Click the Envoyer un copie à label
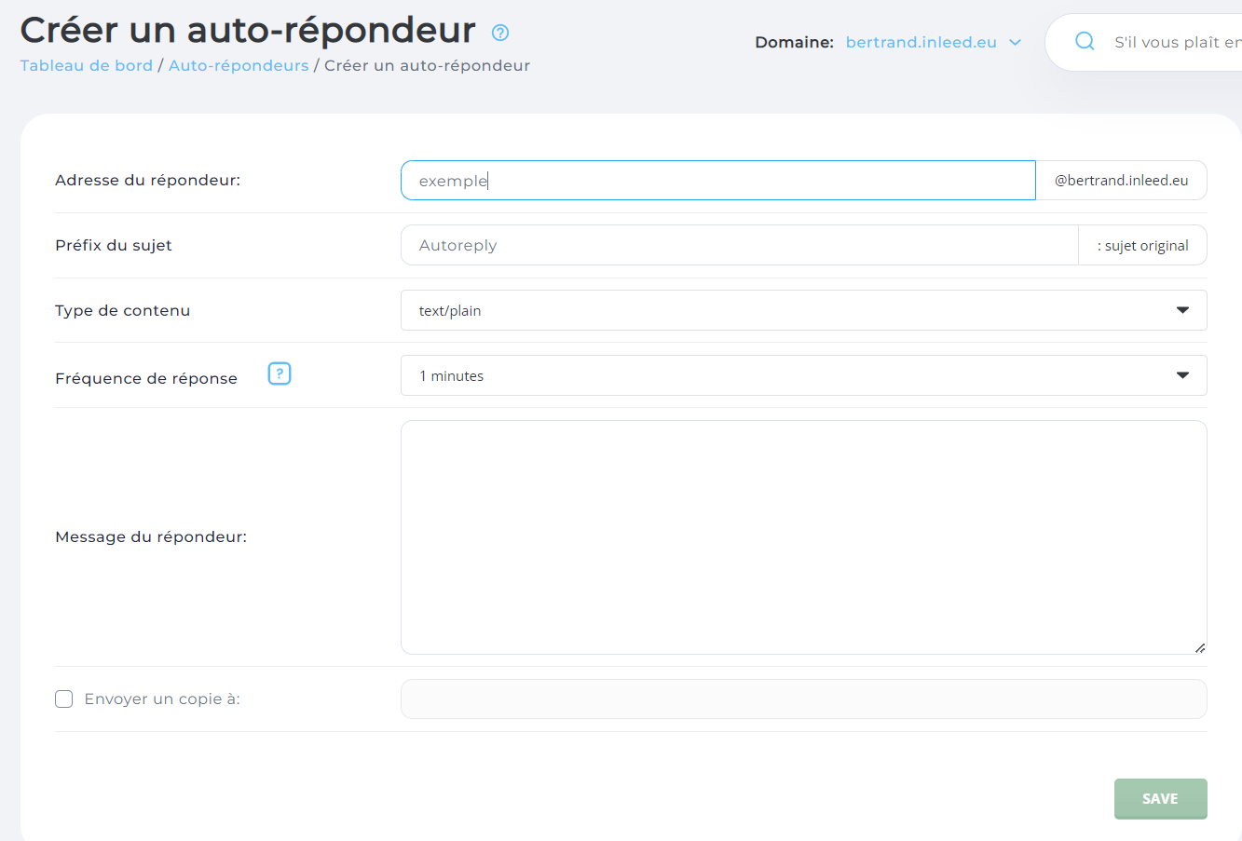The height and width of the screenshot is (841, 1242). (x=162, y=699)
